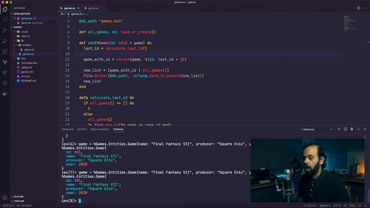370x208 pixels.
Task: Close the games.ex editor tab
Action: 79,8
